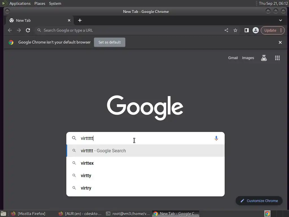Click the Chrome tray icon at bottom right
289x217 pixels.
[267, 214]
